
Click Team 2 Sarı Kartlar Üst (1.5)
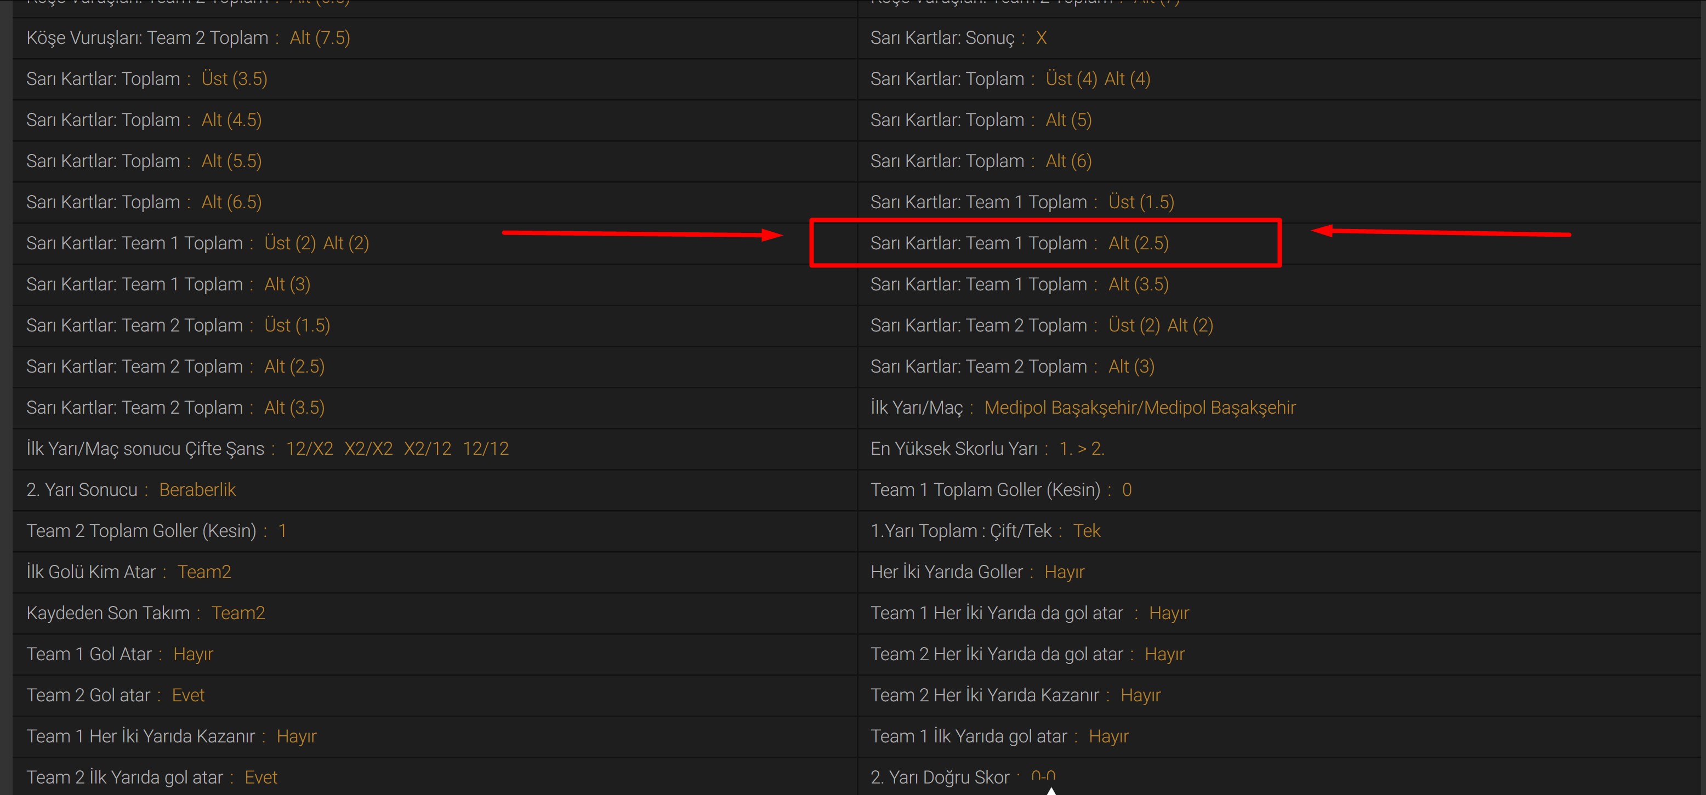297,325
